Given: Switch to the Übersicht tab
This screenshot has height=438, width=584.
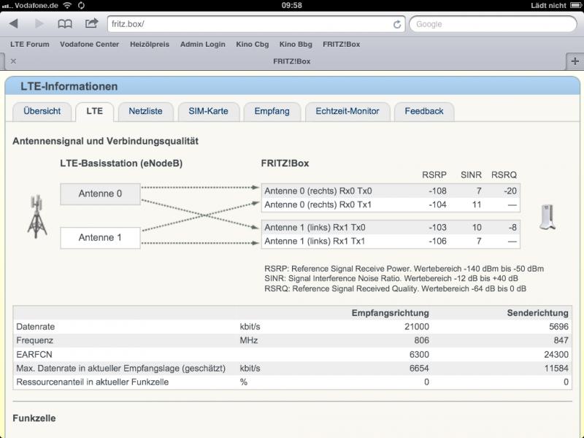Looking at the screenshot, I should pyautogui.click(x=42, y=112).
